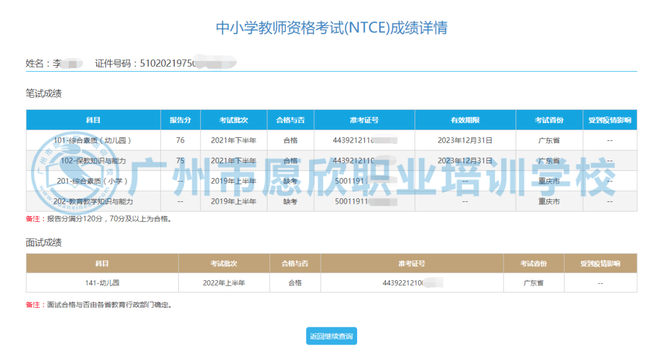Click the 有效期限 column header
The image size is (646, 353).
464,119
